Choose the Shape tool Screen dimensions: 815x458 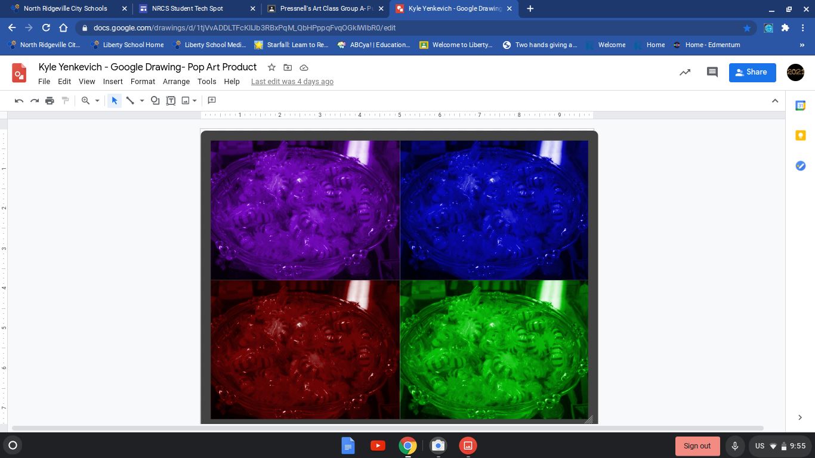[155, 101]
